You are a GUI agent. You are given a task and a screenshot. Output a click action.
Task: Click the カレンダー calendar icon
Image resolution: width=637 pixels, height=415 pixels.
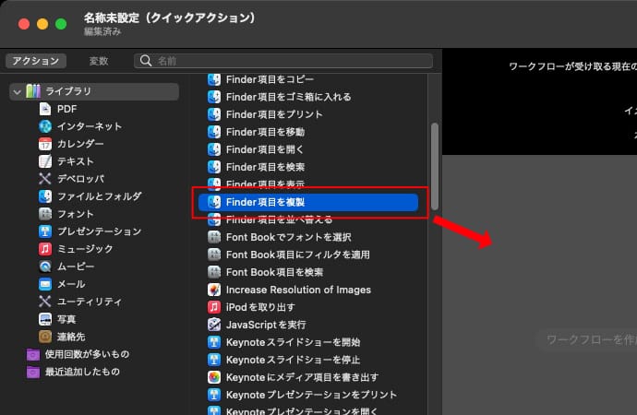[x=45, y=144]
